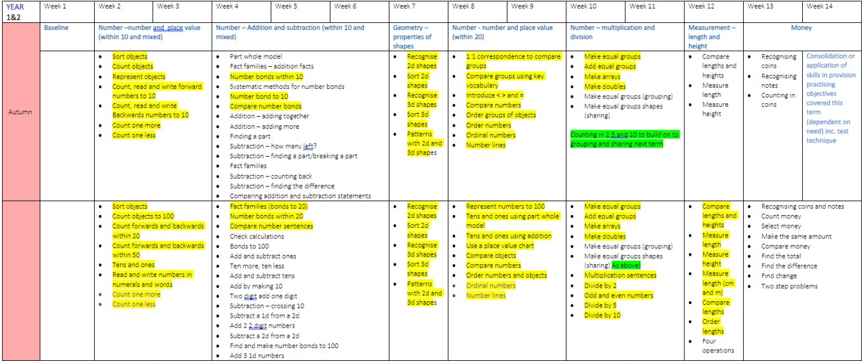The width and height of the screenshot is (862, 361).
Task: Click 'Addition – adding together' bullet
Action: (269, 116)
